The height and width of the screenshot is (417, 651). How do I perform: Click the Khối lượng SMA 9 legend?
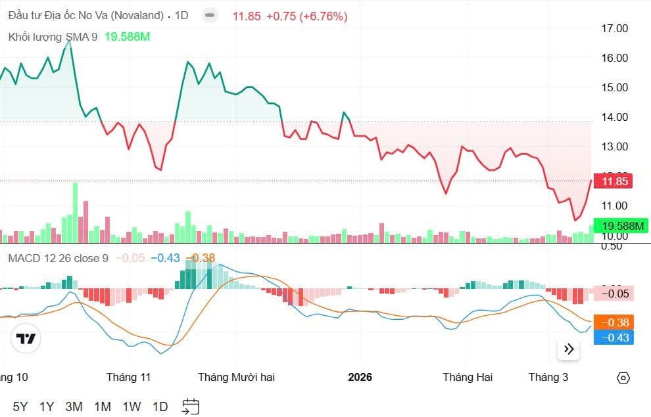pyautogui.click(x=53, y=37)
